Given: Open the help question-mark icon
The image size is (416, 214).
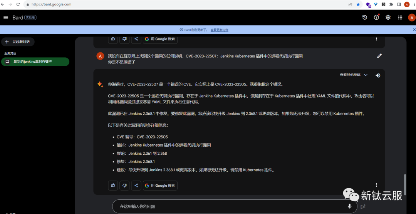Looking at the screenshot, I should tap(376, 17).
